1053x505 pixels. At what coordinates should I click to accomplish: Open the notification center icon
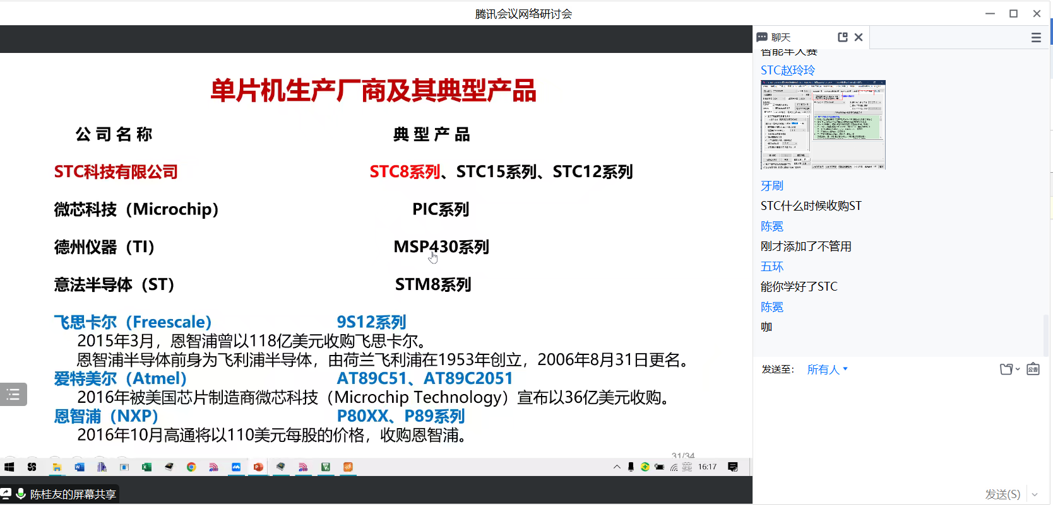coord(733,467)
